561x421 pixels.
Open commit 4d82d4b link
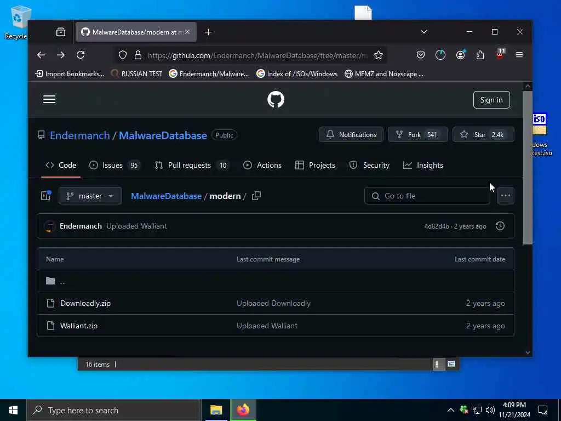tap(437, 226)
